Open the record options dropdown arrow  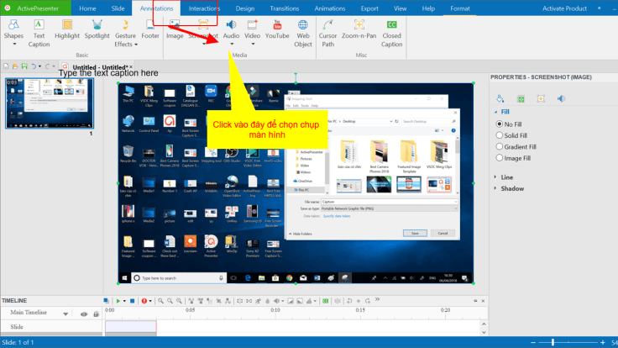click(150, 301)
